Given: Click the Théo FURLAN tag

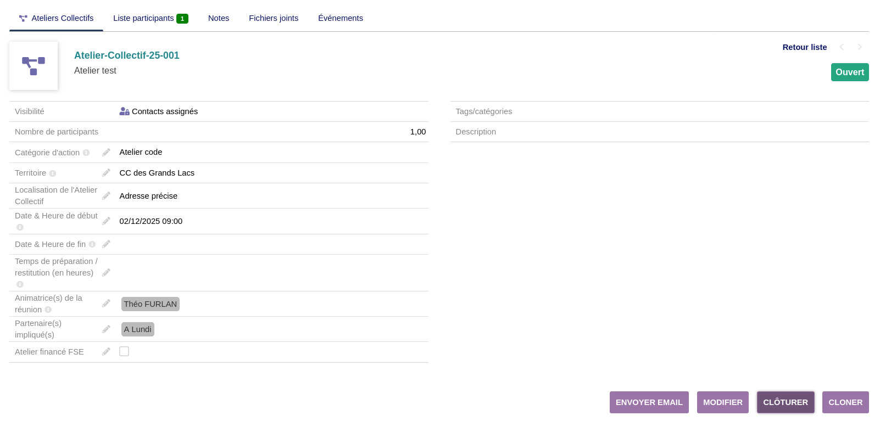Looking at the screenshot, I should click(x=151, y=304).
